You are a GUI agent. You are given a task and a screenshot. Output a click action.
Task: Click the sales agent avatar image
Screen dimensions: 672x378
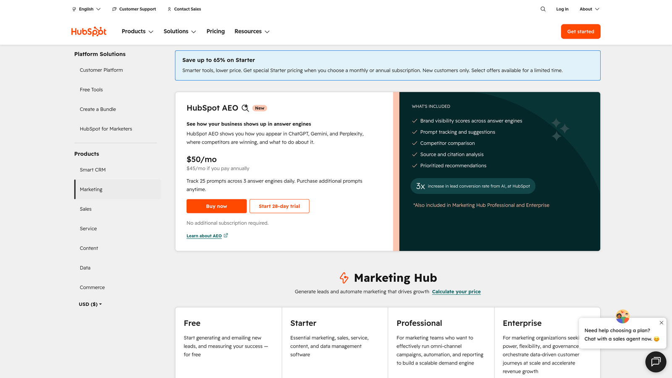click(x=622, y=316)
